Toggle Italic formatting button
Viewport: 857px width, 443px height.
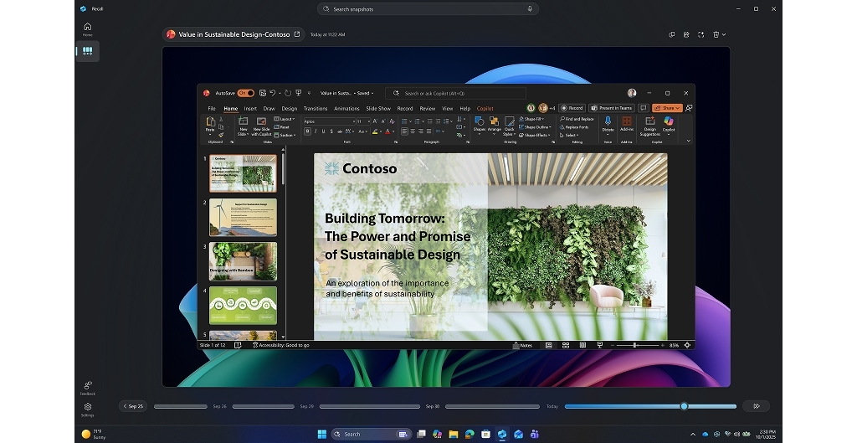click(x=316, y=131)
